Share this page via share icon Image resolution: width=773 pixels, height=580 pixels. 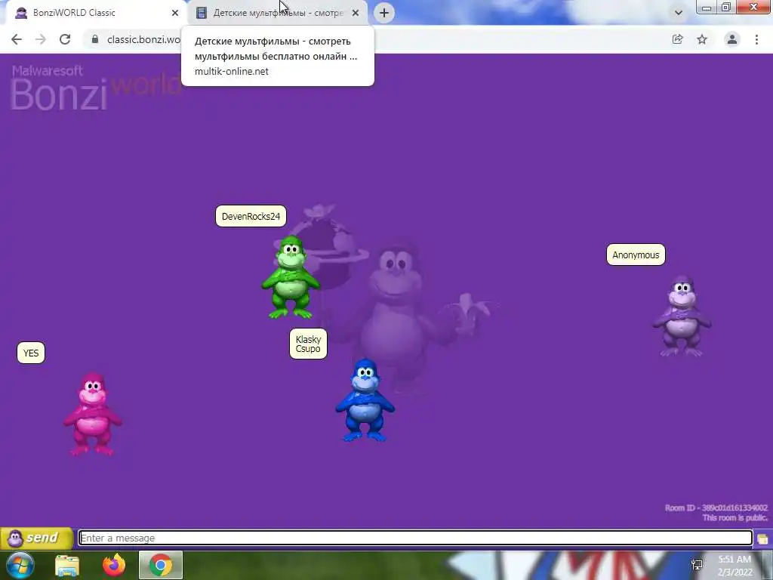point(678,39)
